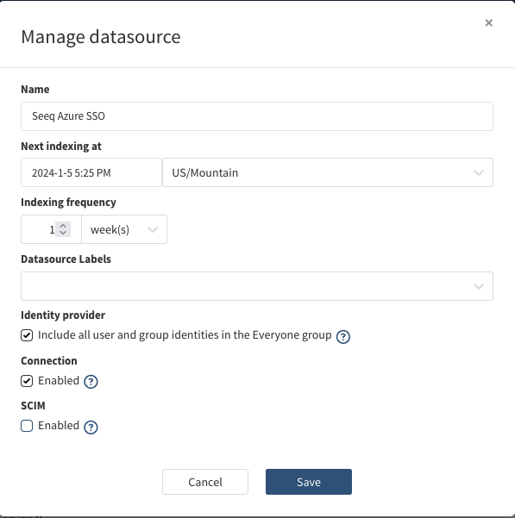Open the Connection Enabled help icon
The image size is (515, 518).
pos(91,382)
